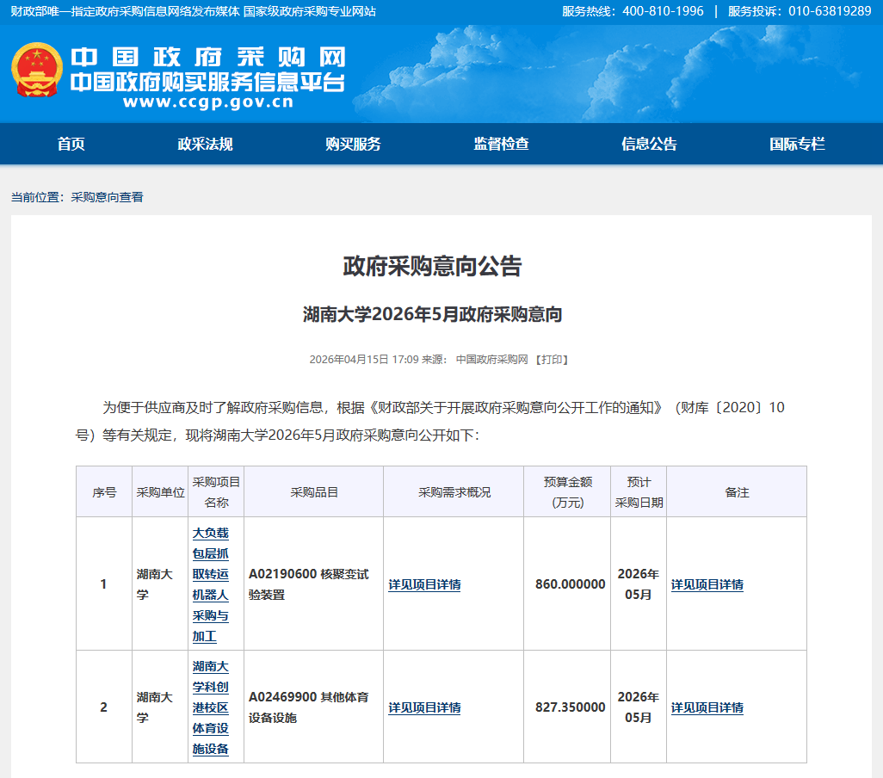Click the 【打印】 print link
Viewport: 883px width, 778px height.
(552, 360)
